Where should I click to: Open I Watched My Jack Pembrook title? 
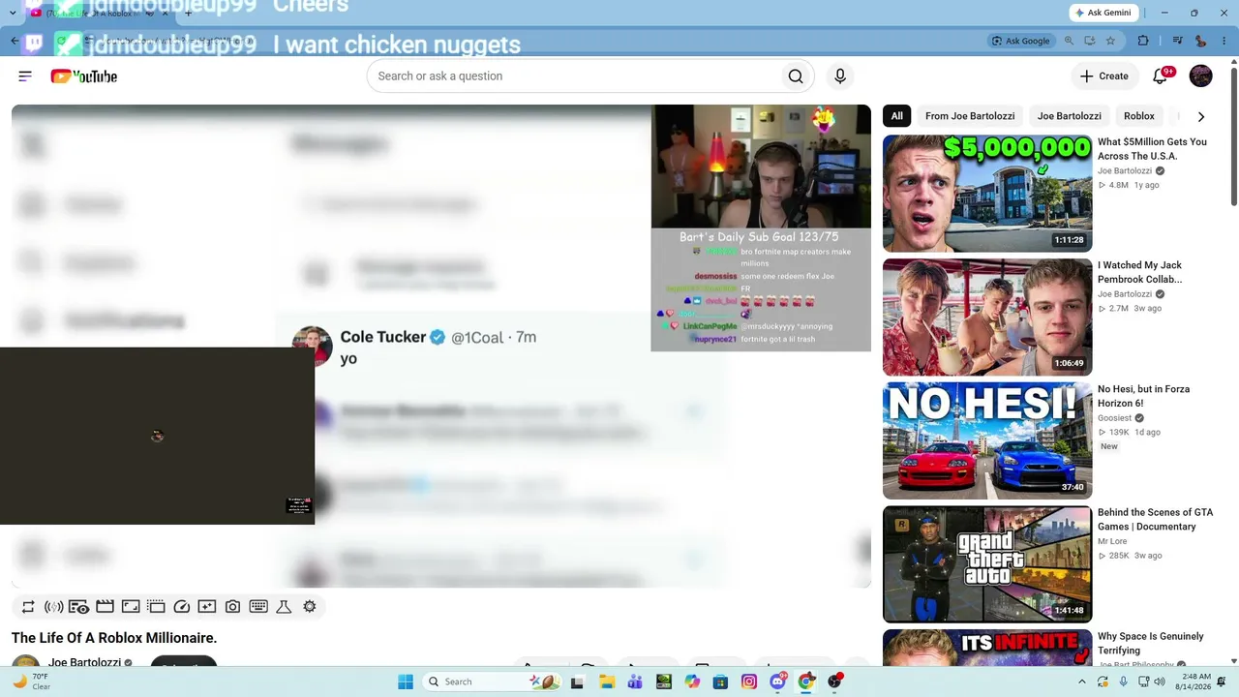click(x=1140, y=272)
